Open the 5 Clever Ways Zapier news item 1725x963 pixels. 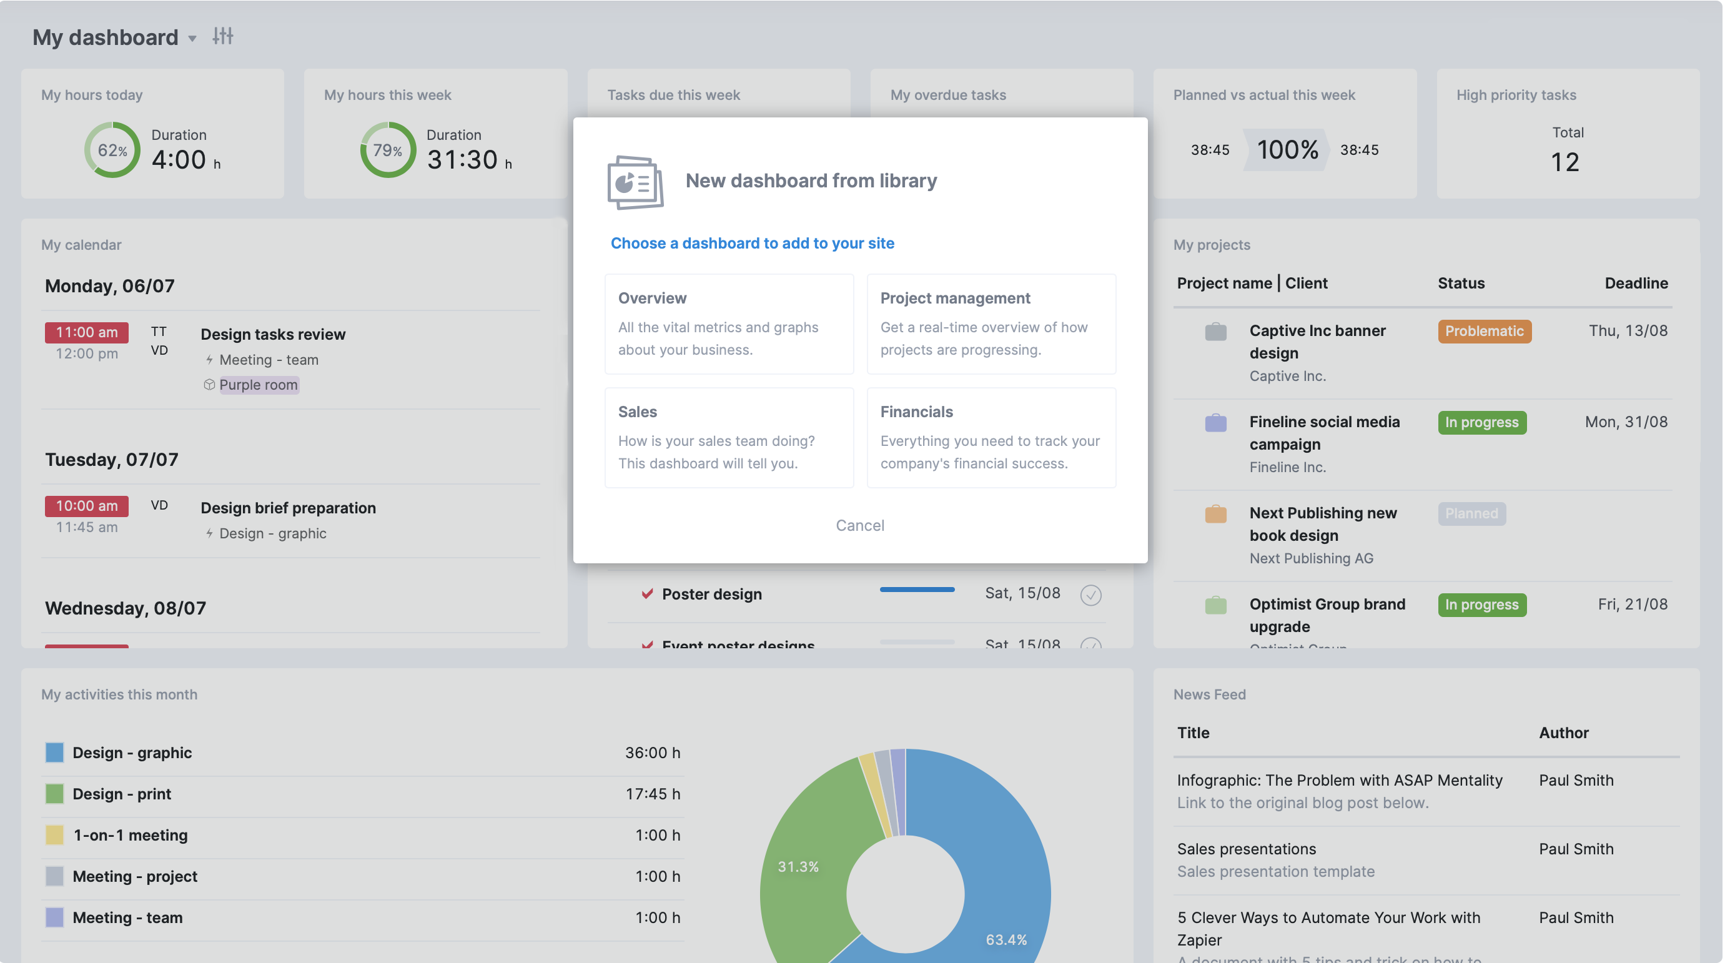coord(1328,928)
